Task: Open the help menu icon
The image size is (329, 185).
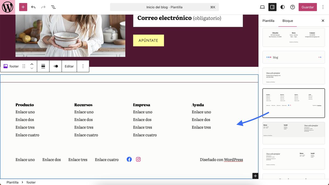Action: coord(293,7)
